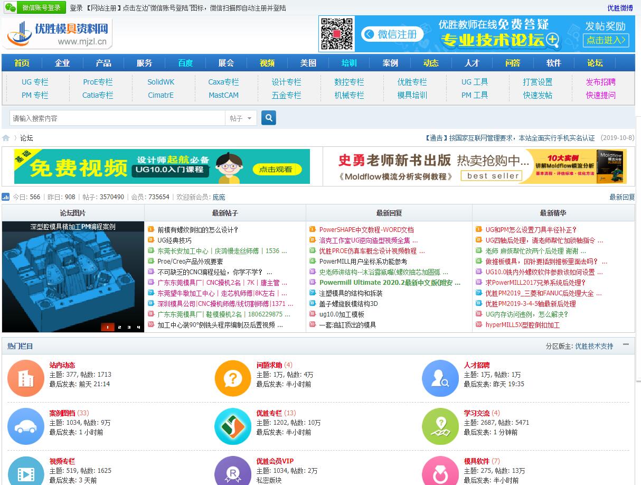Click the 快速提问 link

(x=601, y=95)
